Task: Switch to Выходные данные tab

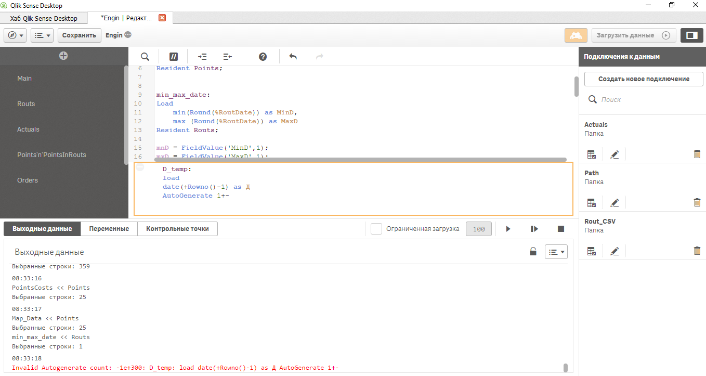Action: (42, 229)
